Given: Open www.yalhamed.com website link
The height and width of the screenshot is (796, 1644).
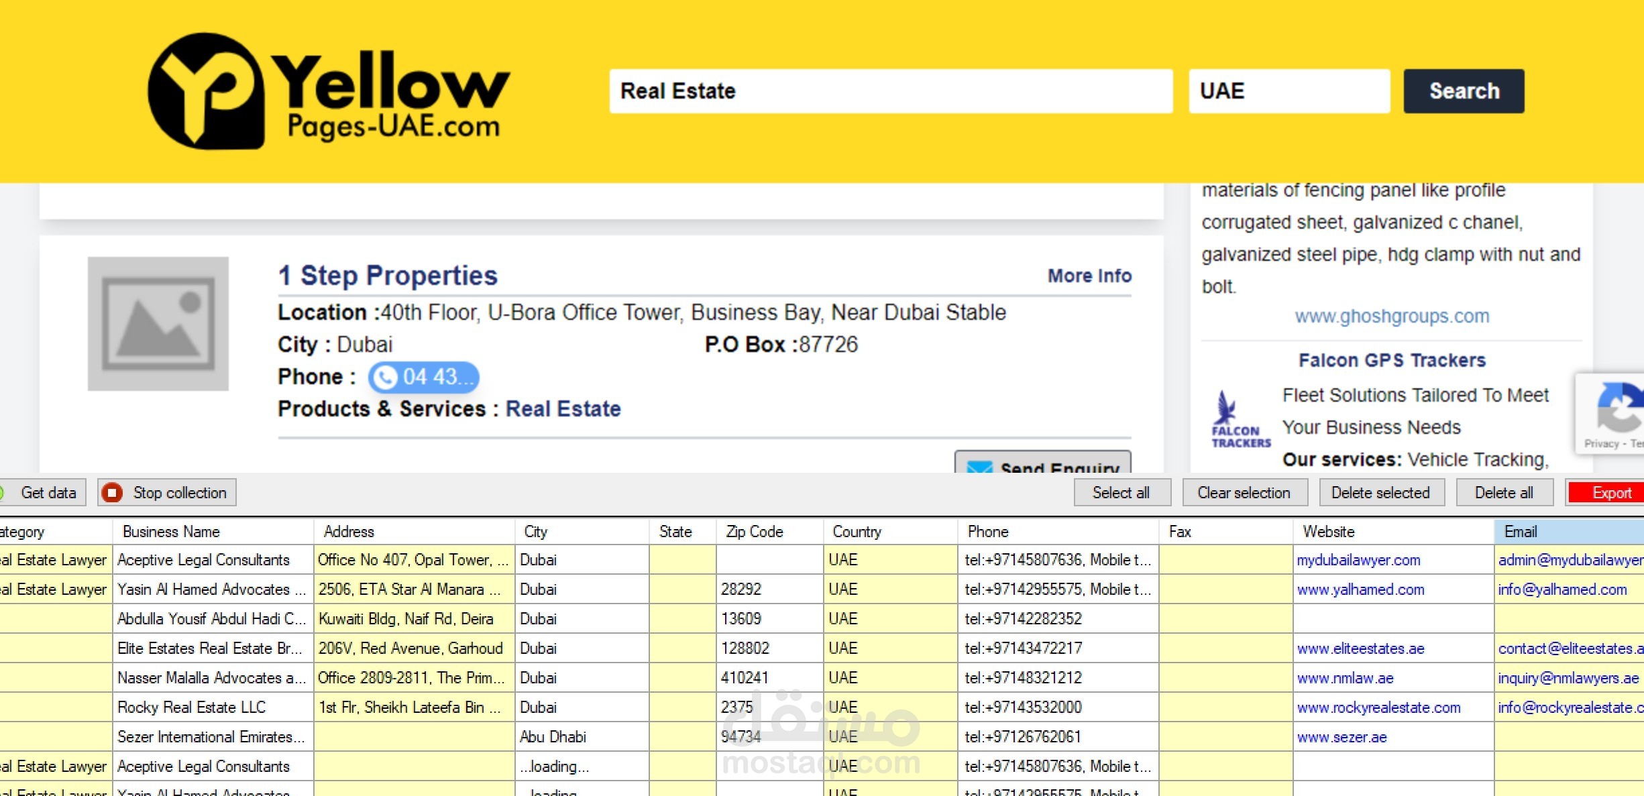Looking at the screenshot, I should tap(1360, 589).
